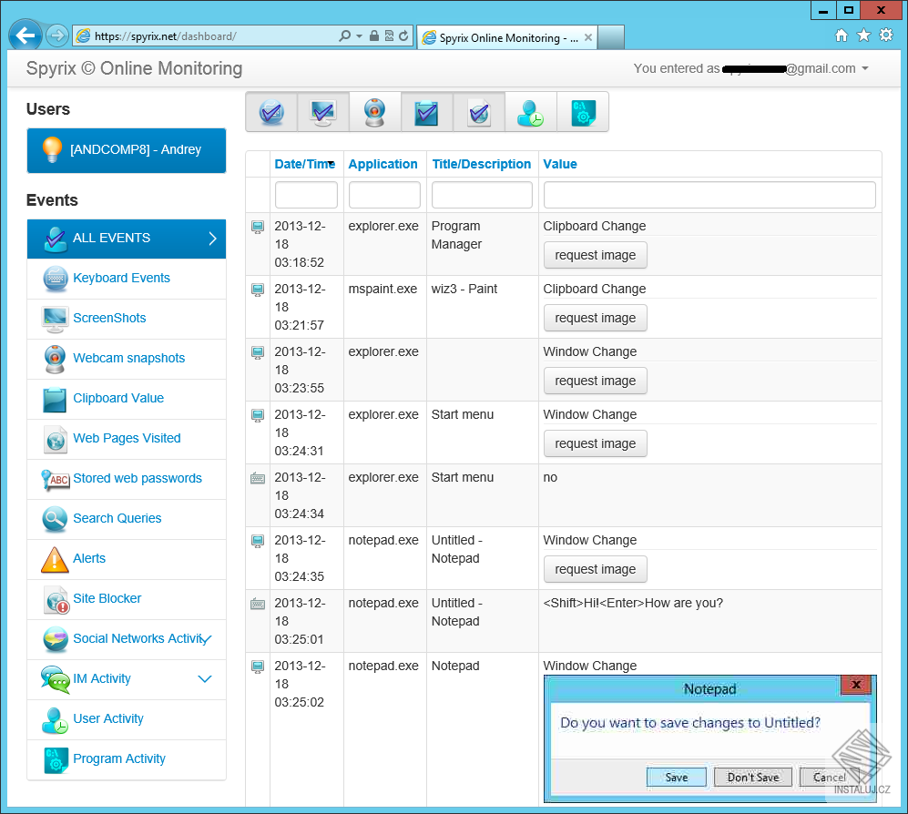Screen dimensions: 908x814
Task: Expand the IM Activity section
Action: [204, 679]
